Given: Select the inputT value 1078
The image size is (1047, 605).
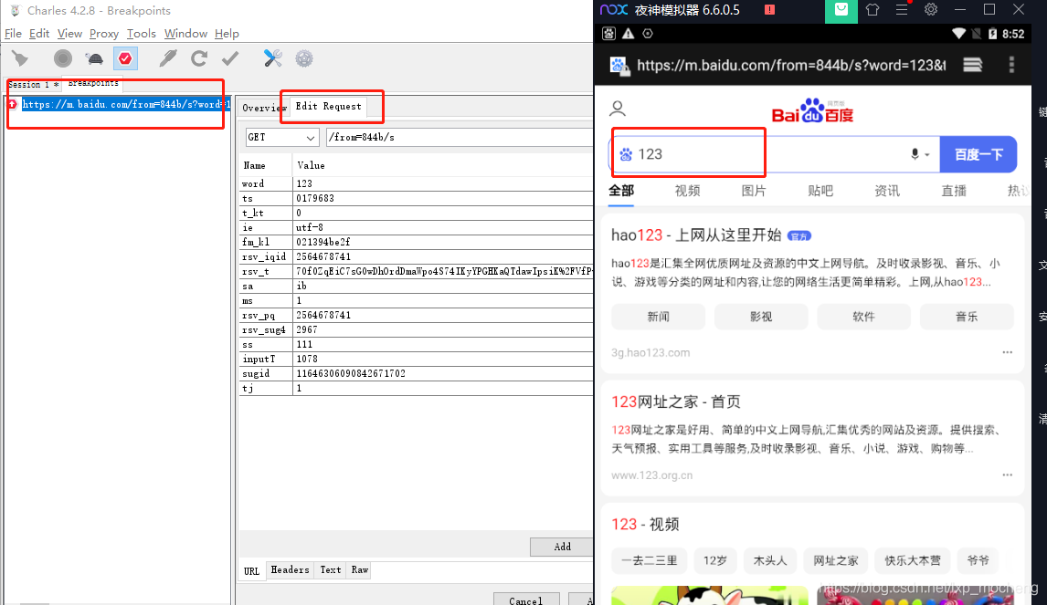Looking at the screenshot, I should (x=443, y=359).
